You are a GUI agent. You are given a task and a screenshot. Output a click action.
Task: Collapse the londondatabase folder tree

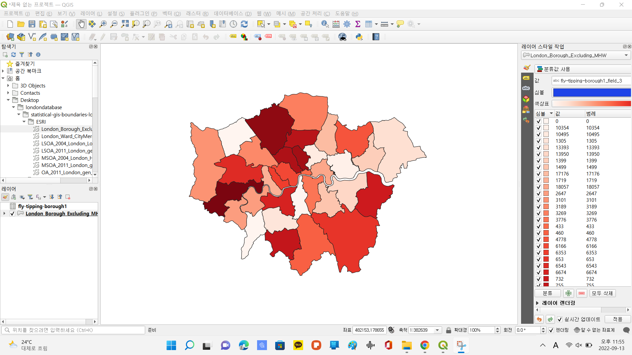coord(13,107)
